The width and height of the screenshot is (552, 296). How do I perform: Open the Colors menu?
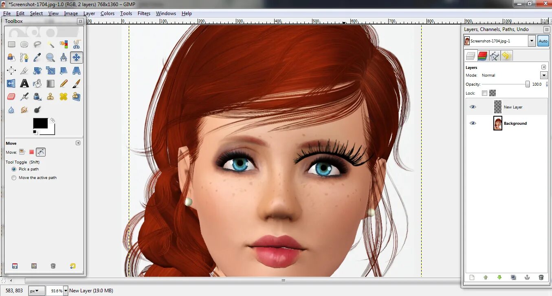coord(108,13)
